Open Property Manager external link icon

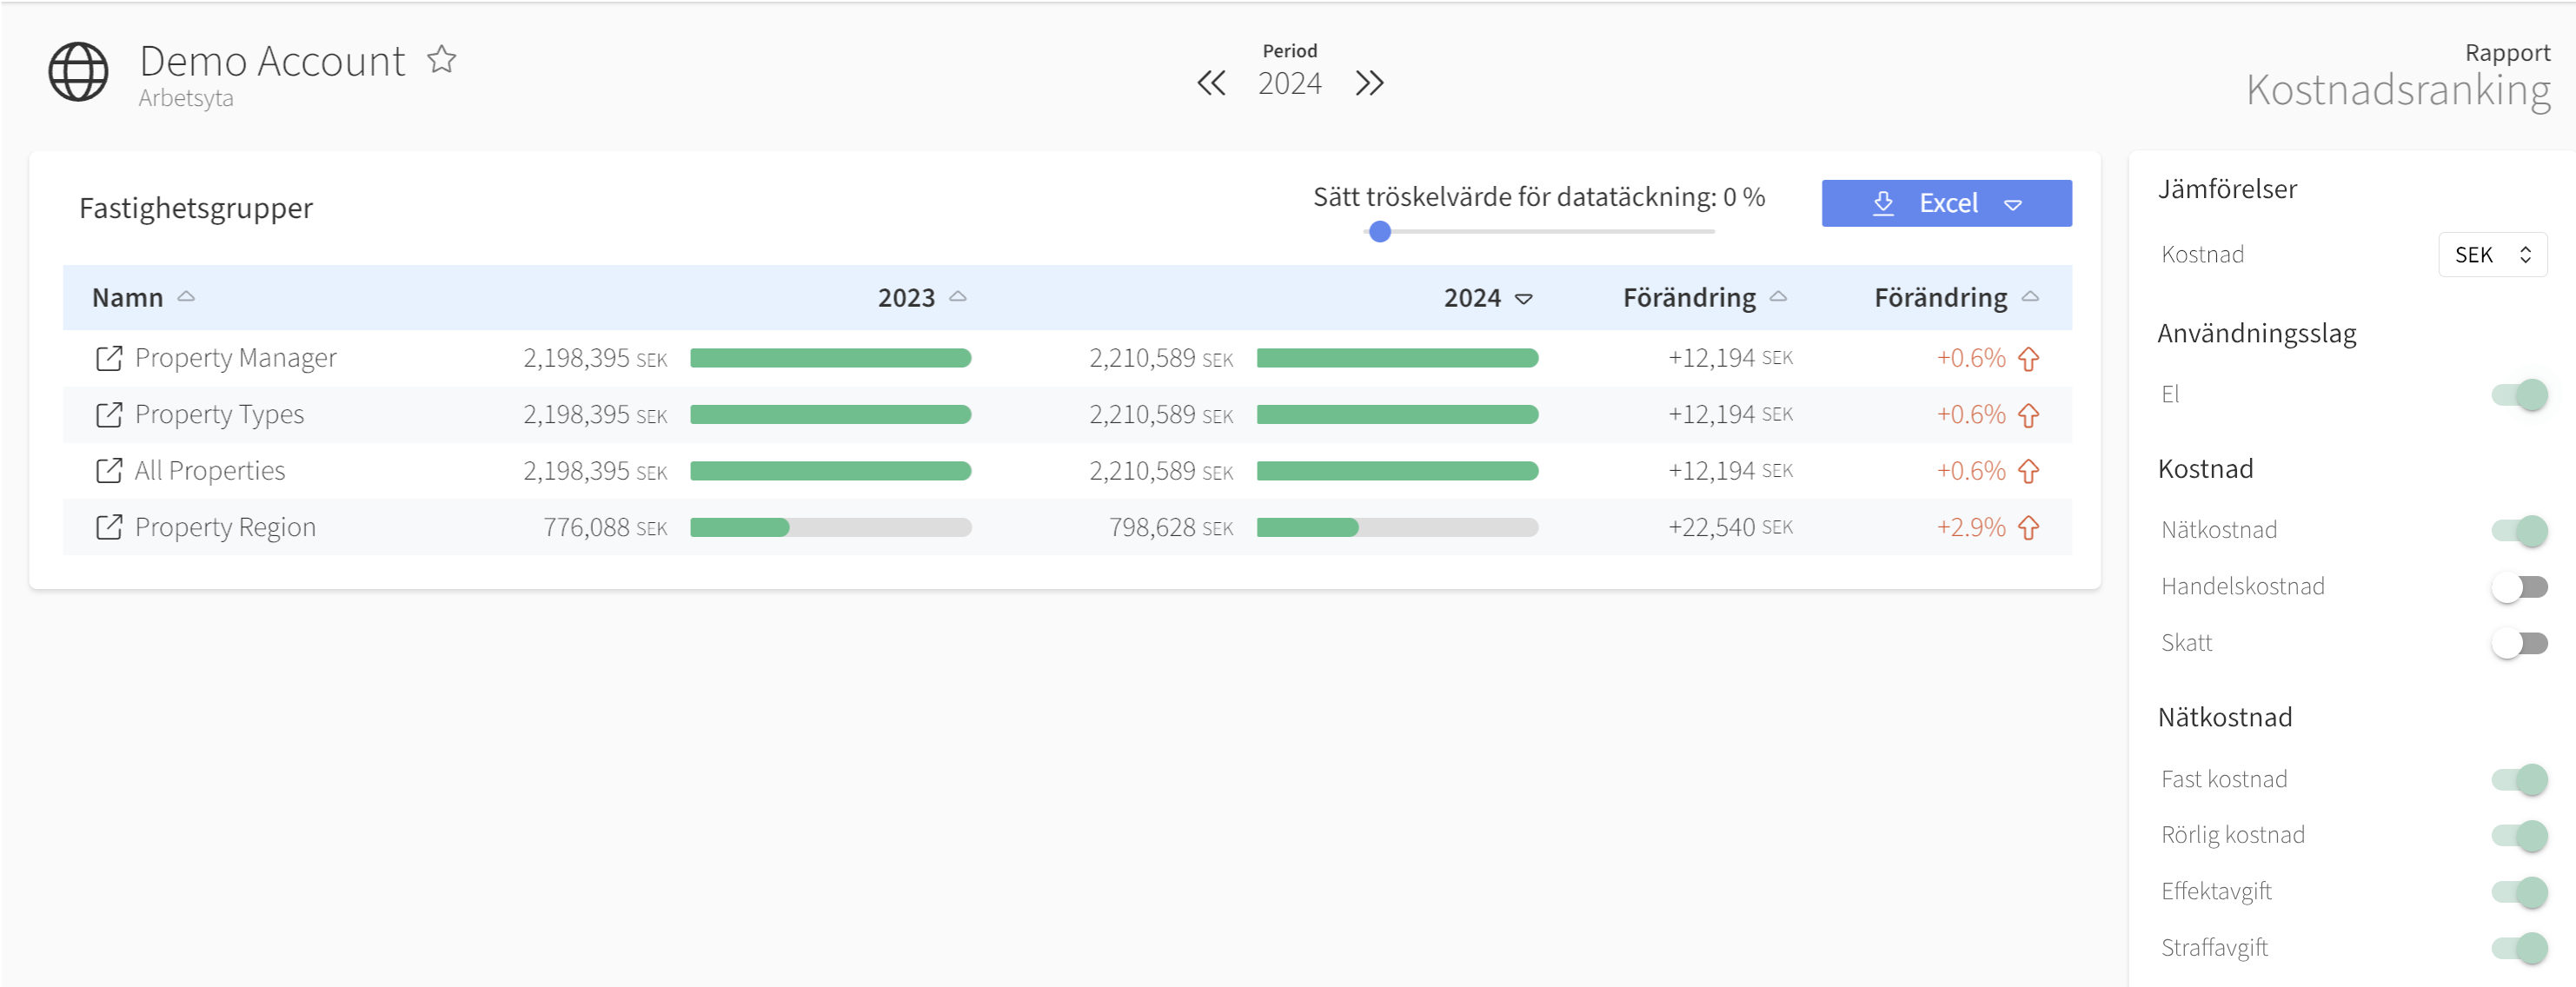[109, 358]
